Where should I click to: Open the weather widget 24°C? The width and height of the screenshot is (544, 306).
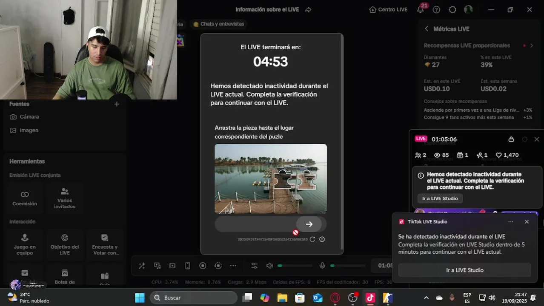tap(29, 297)
